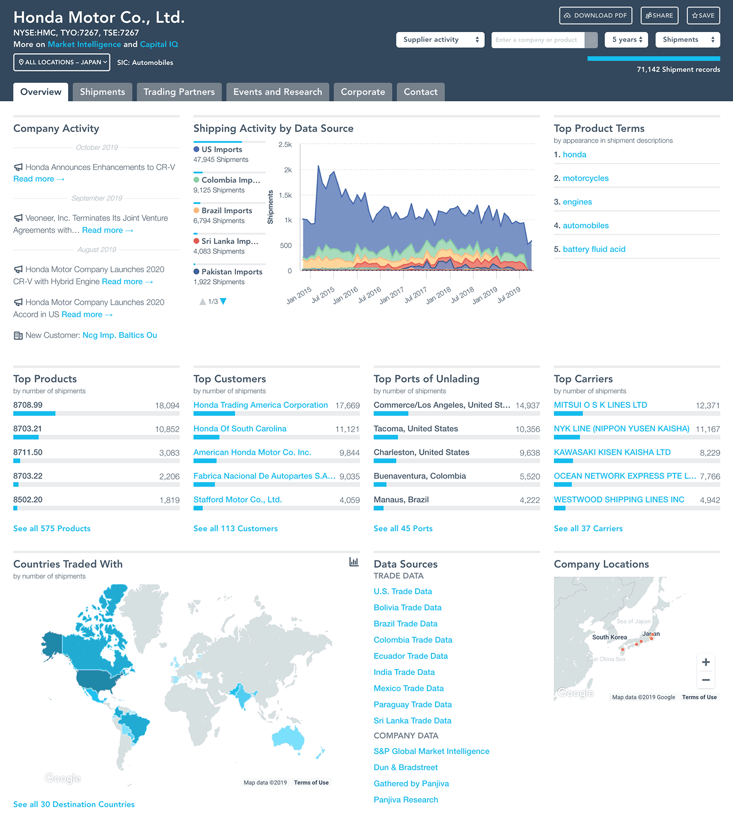This screenshot has width=733, height=820.
Task: Zoom in on Company Locations map
Action: [x=706, y=662]
